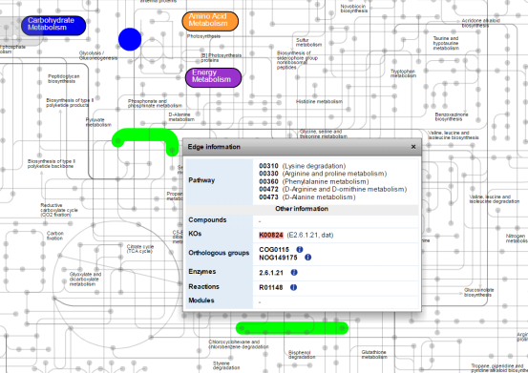Click Carbon fixation map label

pos(54,236)
